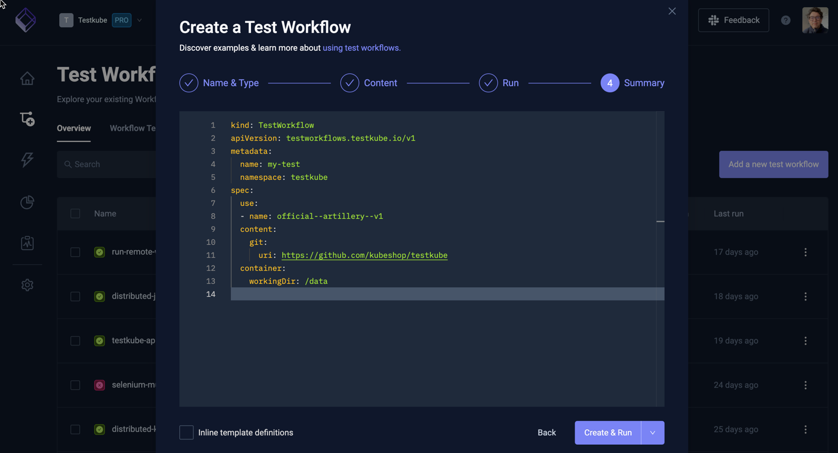Click the workingDir: /data YAML line
The width and height of the screenshot is (838, 453).
(x=288, y=281)
